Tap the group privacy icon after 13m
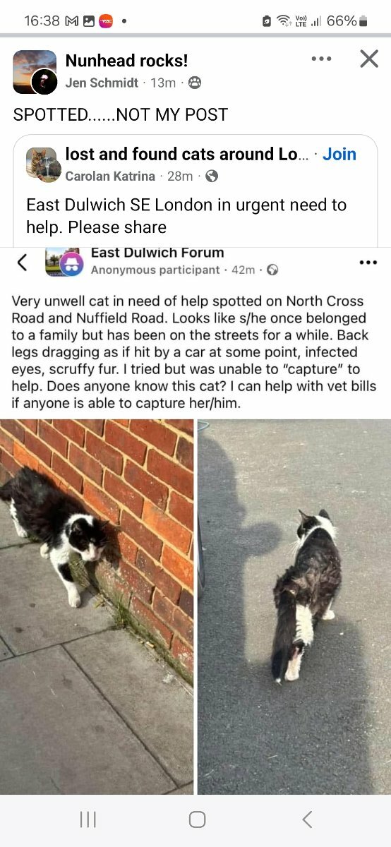This screenshot has height=847, width=391. click(x=195, y=83)
